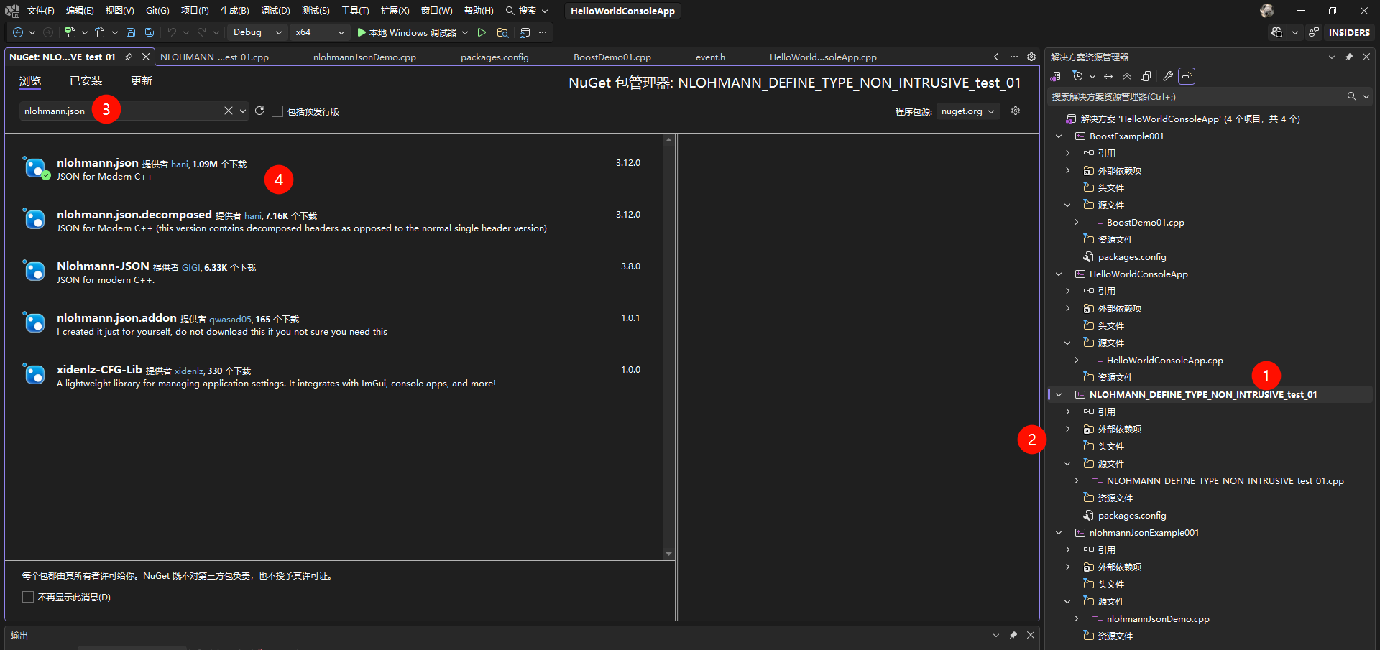This screenshot has width=1380, height=650.
Task: Enable the include prerelease checkbox
Action: coord(277,111)
